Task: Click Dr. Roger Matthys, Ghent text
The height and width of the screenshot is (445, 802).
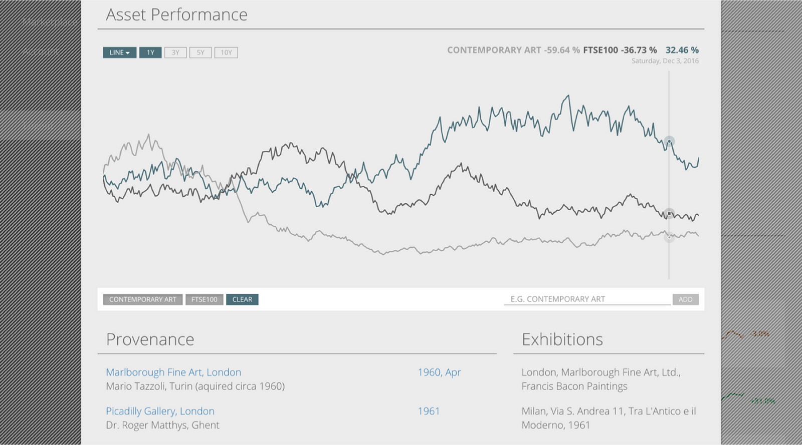Action: pyautogui.click(x=162, y=425)
